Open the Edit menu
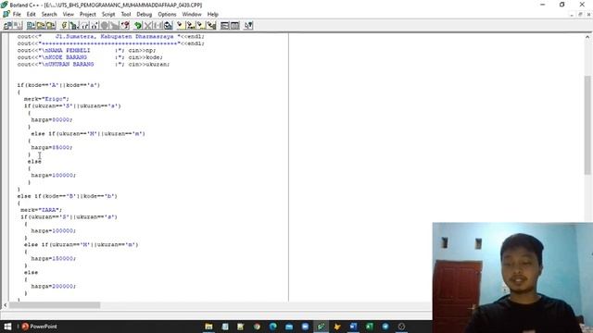The image size is (593, 333). pyautogui.click(x=31, y=15)
